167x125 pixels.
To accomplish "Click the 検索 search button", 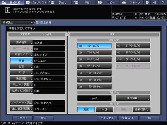I will 44,118.
